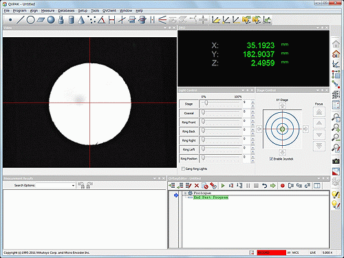Image resolution: width=344 pixels, height=258 pixels.
Task: Click Focus fast down double-arrow button
Action: (x=319, y=146)
